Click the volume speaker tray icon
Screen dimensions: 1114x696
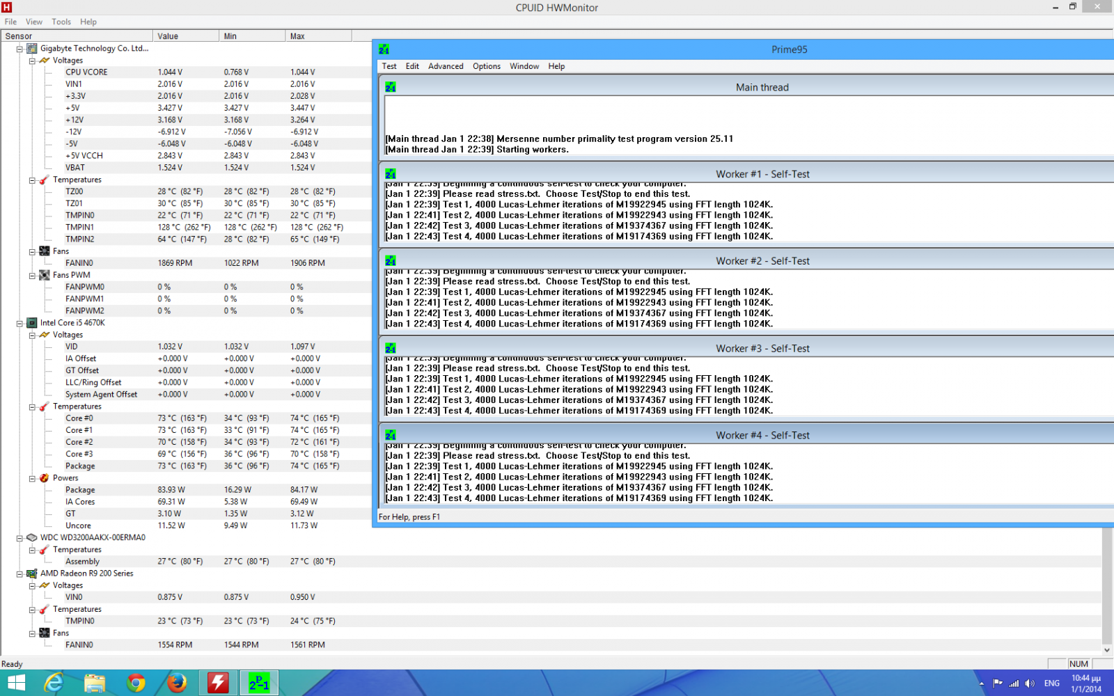1030,683
